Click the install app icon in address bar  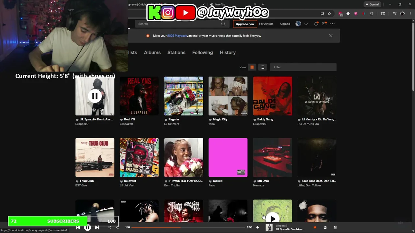[x=322, y=14]
